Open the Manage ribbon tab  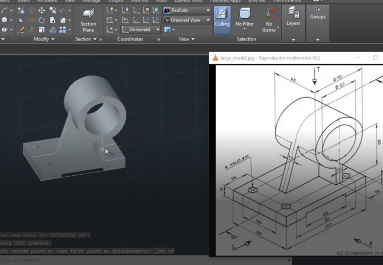[91, 1]
